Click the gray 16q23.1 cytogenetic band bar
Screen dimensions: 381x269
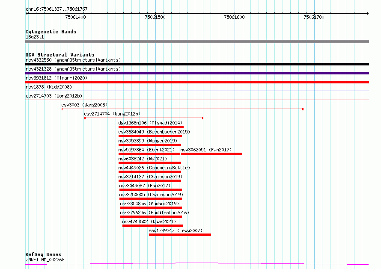point(197,41)
